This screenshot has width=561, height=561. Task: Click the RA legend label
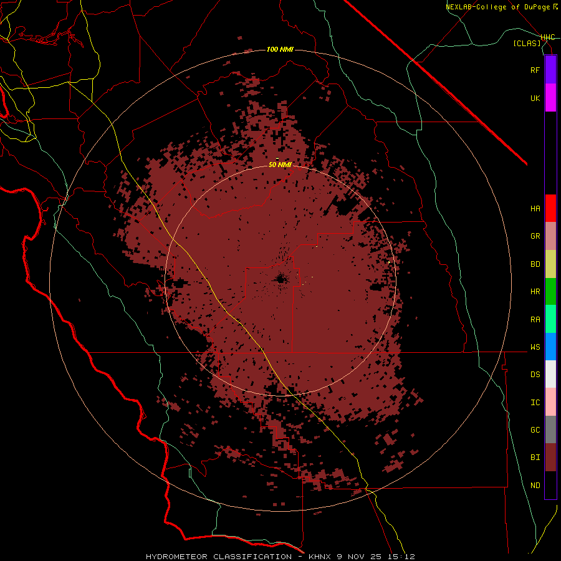click(x=535, y=320)
